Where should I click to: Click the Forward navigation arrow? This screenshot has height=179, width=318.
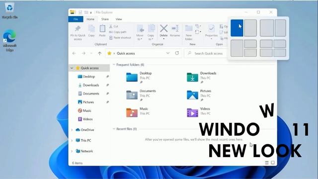click(83, 53)
